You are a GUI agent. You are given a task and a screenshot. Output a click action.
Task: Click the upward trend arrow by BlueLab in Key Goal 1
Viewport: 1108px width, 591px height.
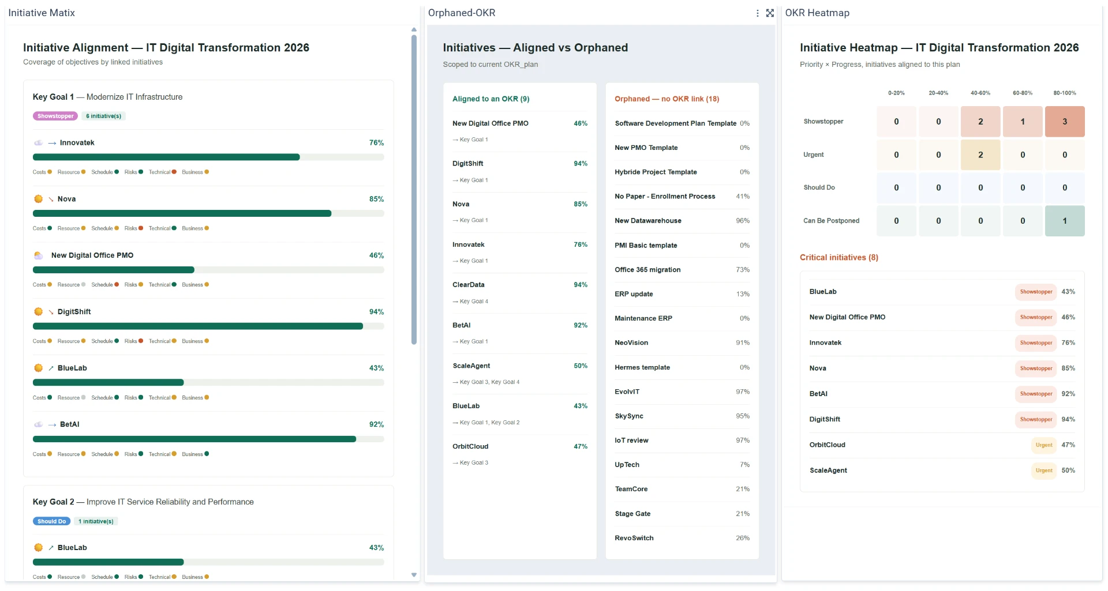coord(51,368)
